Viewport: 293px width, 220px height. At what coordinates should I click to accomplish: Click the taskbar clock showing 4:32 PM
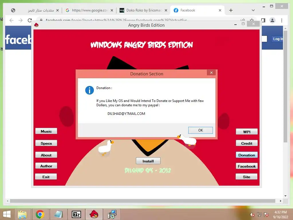[x=280, y=215]
